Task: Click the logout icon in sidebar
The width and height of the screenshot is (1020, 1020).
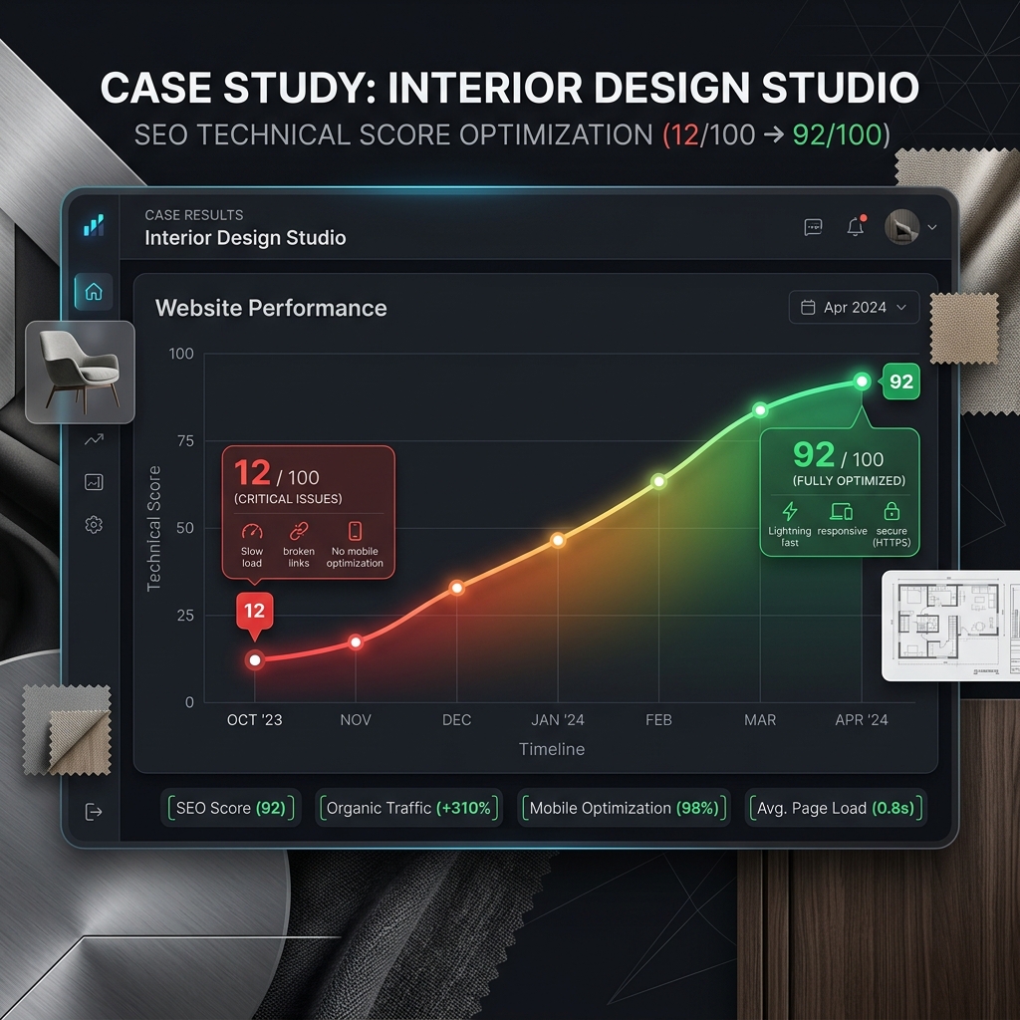Action: pyautogui.click(x=94, y=812)
